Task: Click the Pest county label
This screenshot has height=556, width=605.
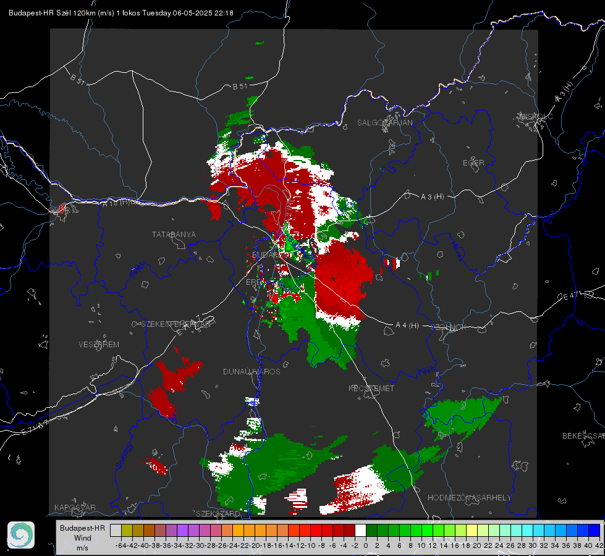Action: click(x=425, y=372)
